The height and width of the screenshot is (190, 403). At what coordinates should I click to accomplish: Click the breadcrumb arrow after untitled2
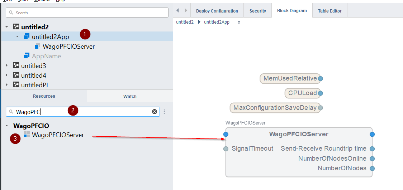pos(199,22)
